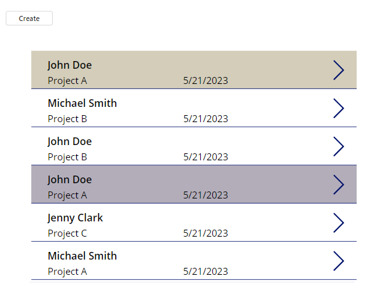The width and height of the screenshot is (375, 299).
Task: Open chevron arrow for Jenny Clark Project C
Action: [339, 223]
